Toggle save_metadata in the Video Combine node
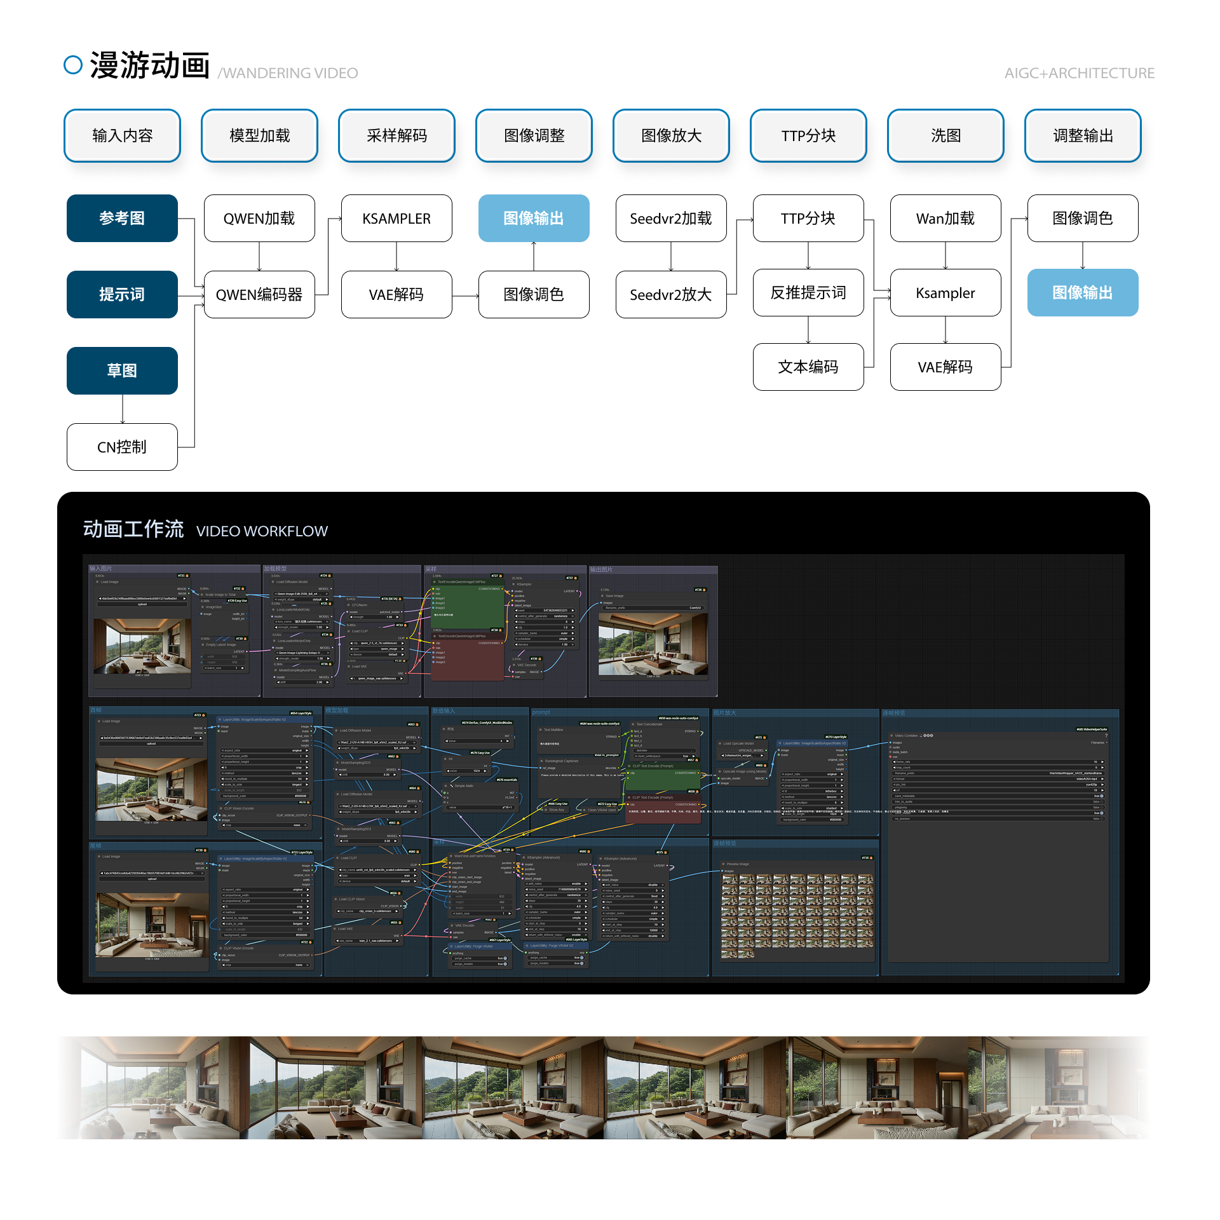Viewport: 1220px width, 1220px height. 1101,796
